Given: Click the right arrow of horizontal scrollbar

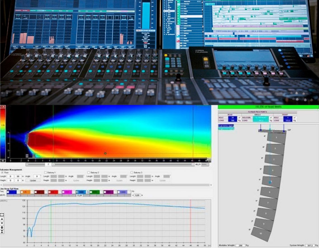Looking at the screenshot, I should [211, 185].
